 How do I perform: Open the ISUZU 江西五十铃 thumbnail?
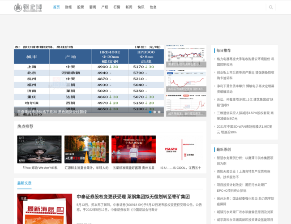(180, 149)
